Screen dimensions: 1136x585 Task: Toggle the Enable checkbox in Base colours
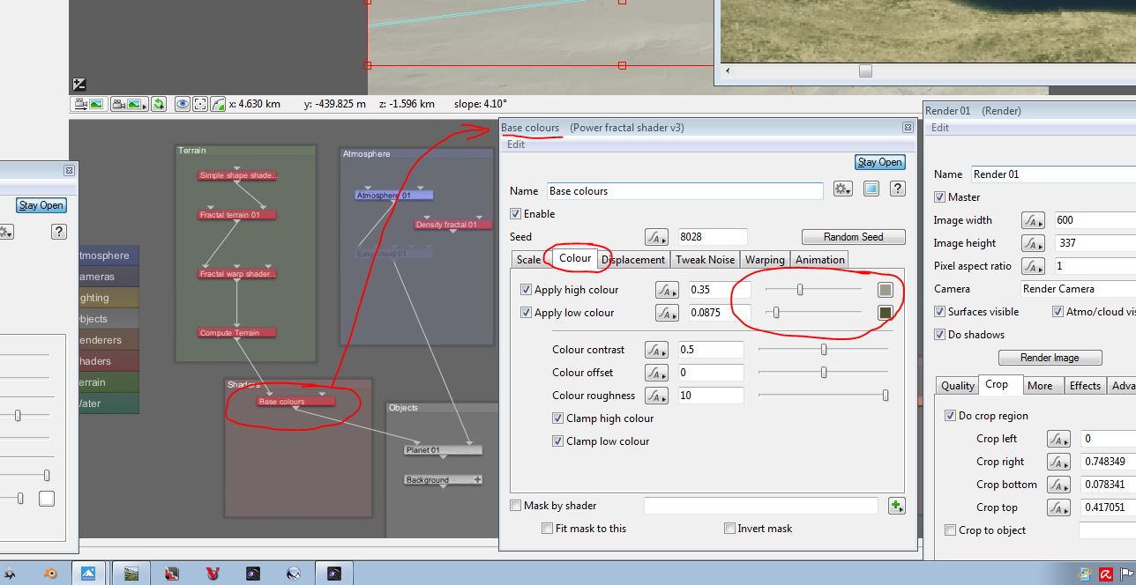[x=516, y=214]
